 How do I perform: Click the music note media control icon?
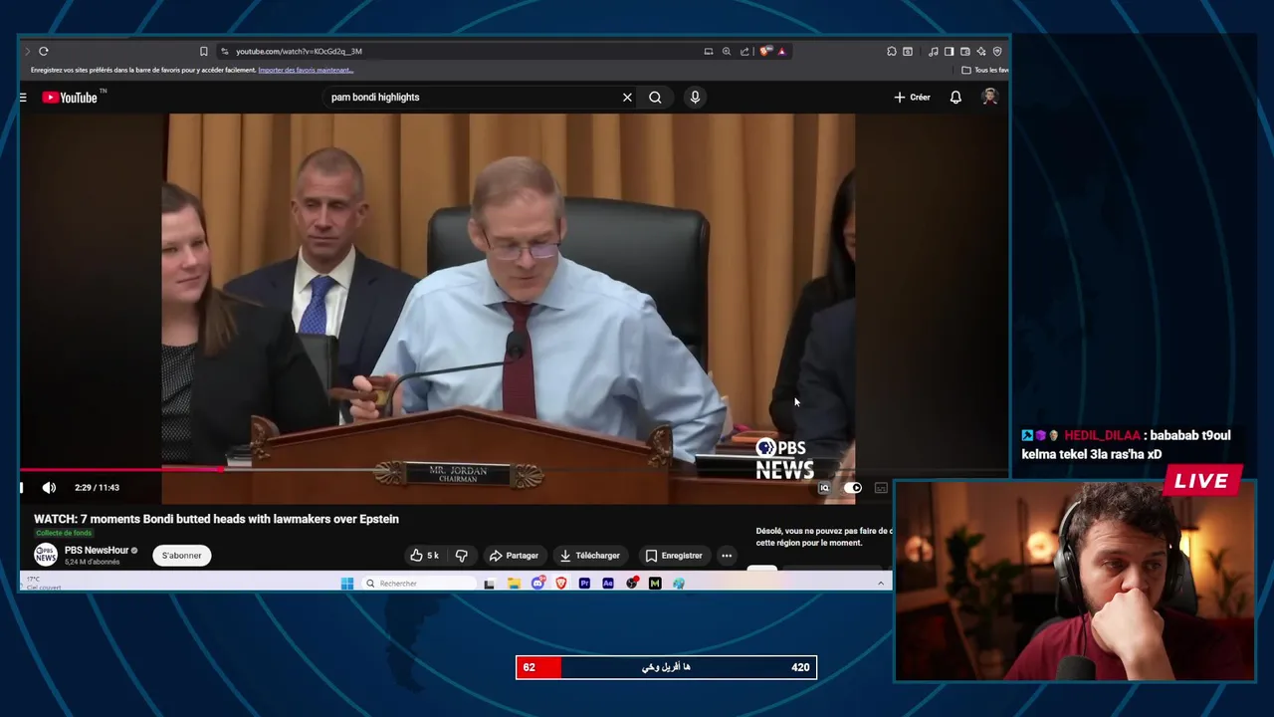(933, 51)
